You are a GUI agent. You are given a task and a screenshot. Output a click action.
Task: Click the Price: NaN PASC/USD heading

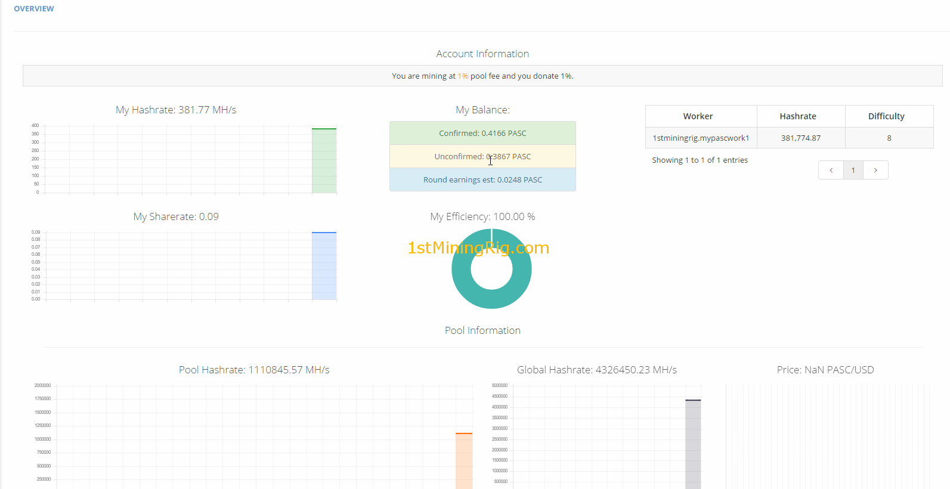tap(825, 370)
